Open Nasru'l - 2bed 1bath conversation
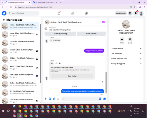 (x=20, y=68)
